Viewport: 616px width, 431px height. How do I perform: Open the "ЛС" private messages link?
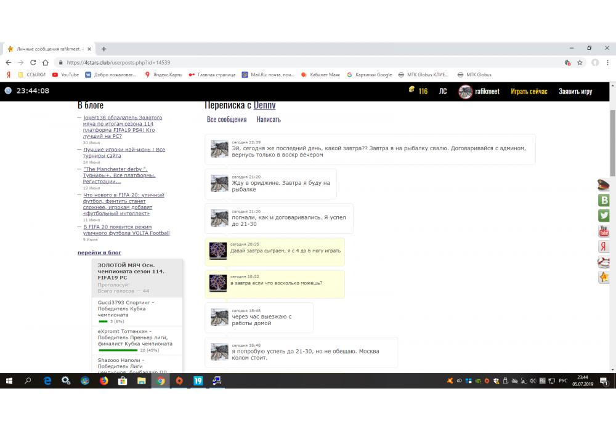point(442,91)
